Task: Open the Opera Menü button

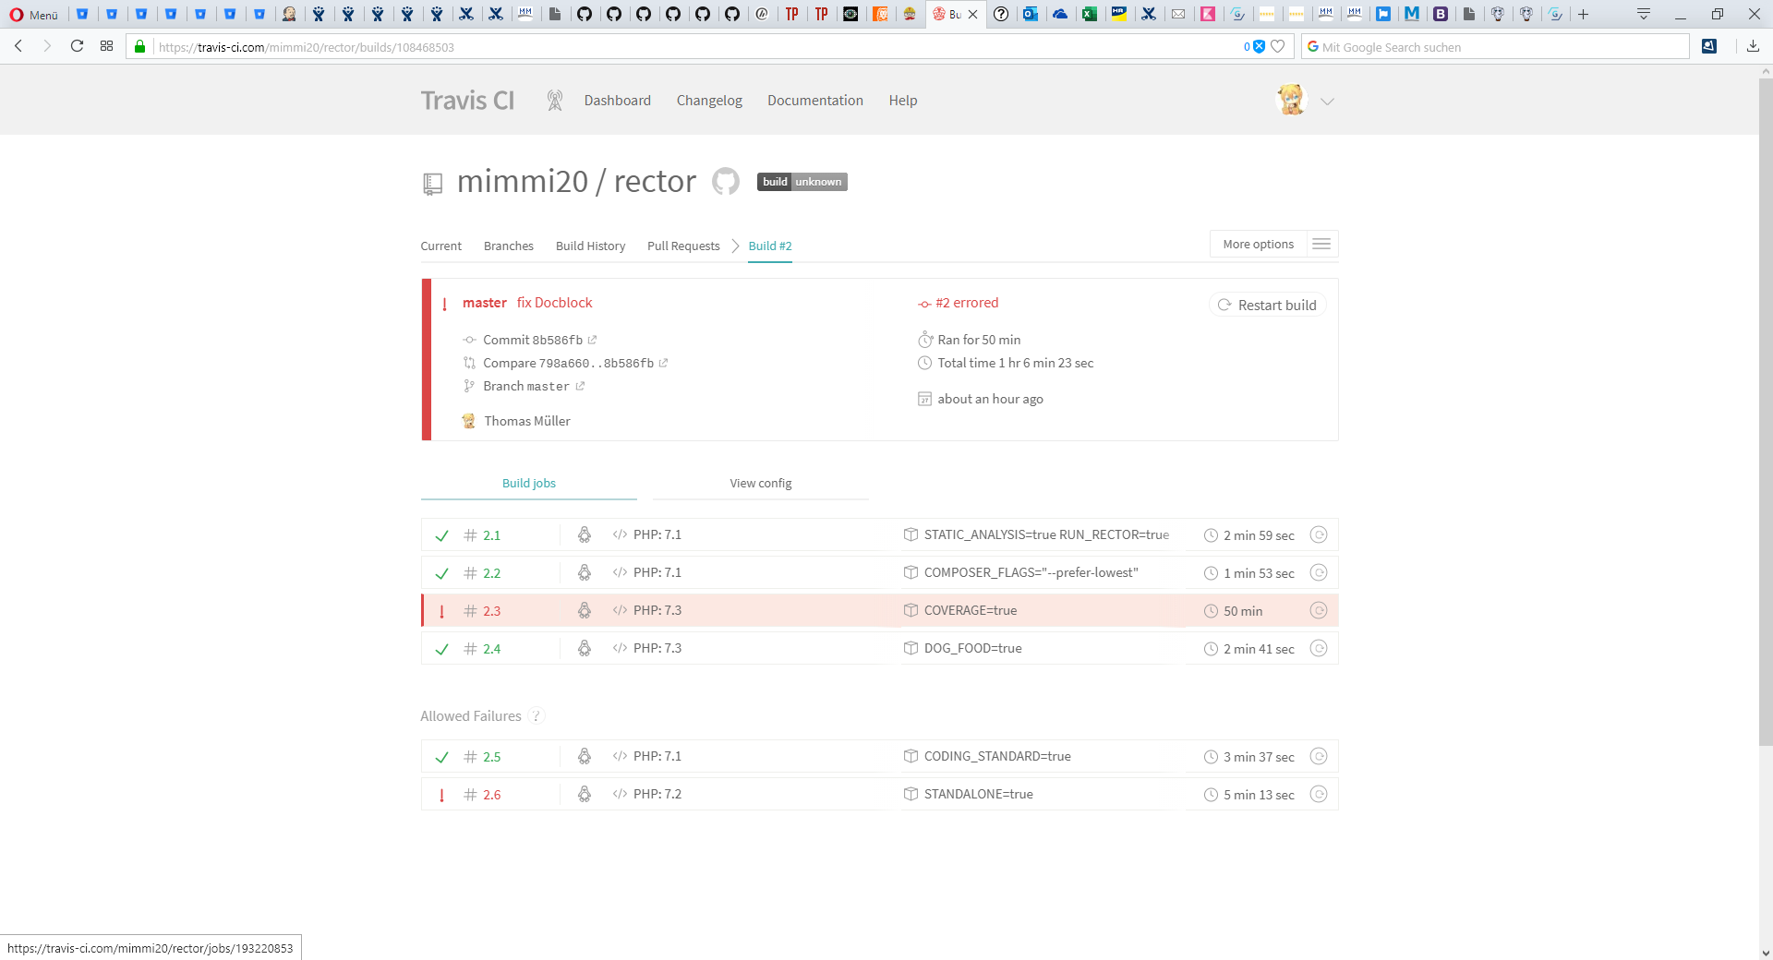Action: (x=34, y=14)
